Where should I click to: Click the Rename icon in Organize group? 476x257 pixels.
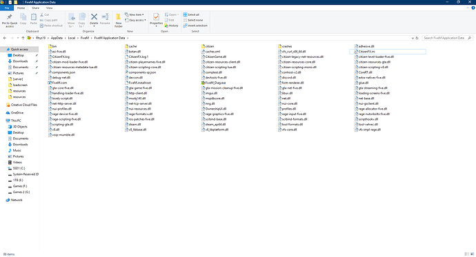point(105,17)
